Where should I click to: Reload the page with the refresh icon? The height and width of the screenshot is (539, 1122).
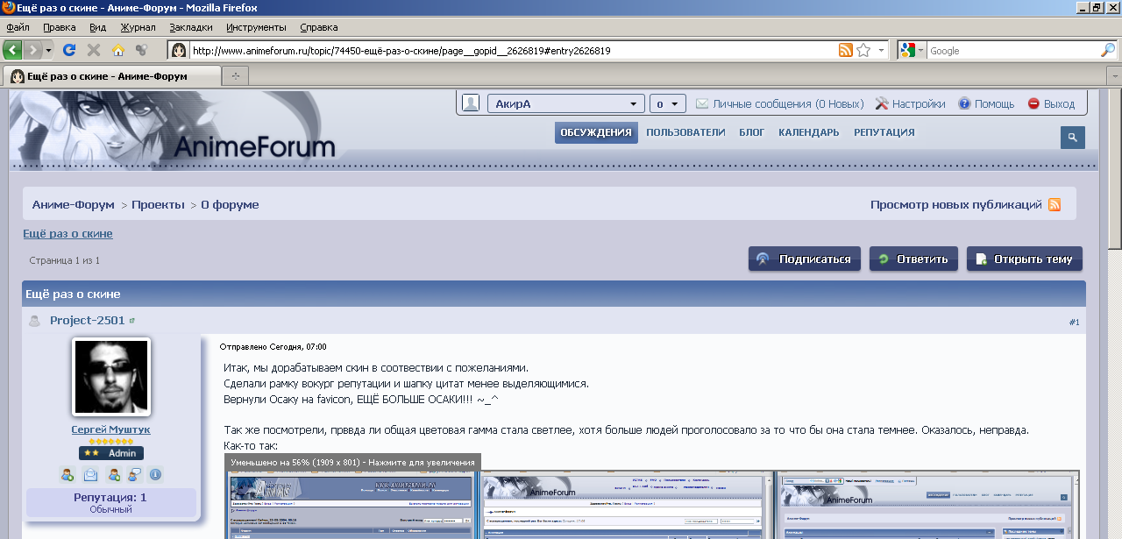[69, 50]
